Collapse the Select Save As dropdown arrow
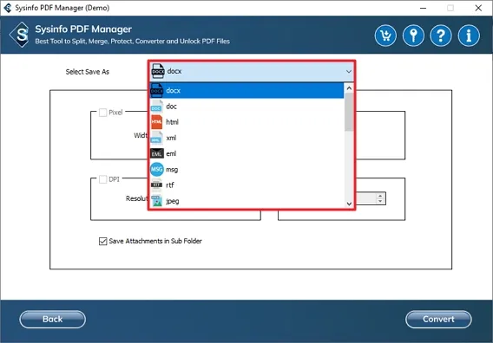The image size is (493, 343). tap(349, 72)
